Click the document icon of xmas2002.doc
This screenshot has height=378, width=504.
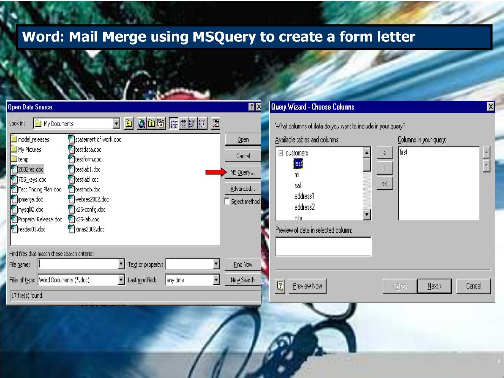point(71,228)
